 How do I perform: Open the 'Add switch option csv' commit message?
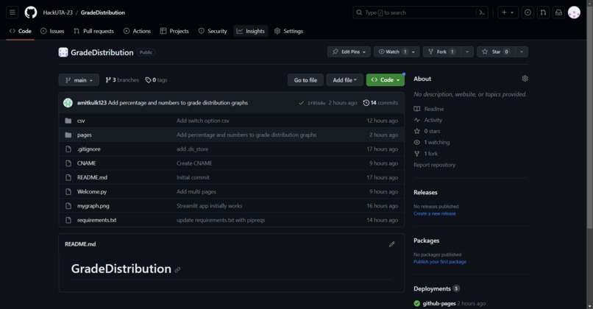coord(203,121)
